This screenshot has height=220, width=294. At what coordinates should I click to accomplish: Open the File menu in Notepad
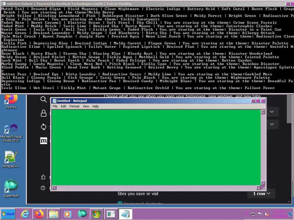click(55, 106)
